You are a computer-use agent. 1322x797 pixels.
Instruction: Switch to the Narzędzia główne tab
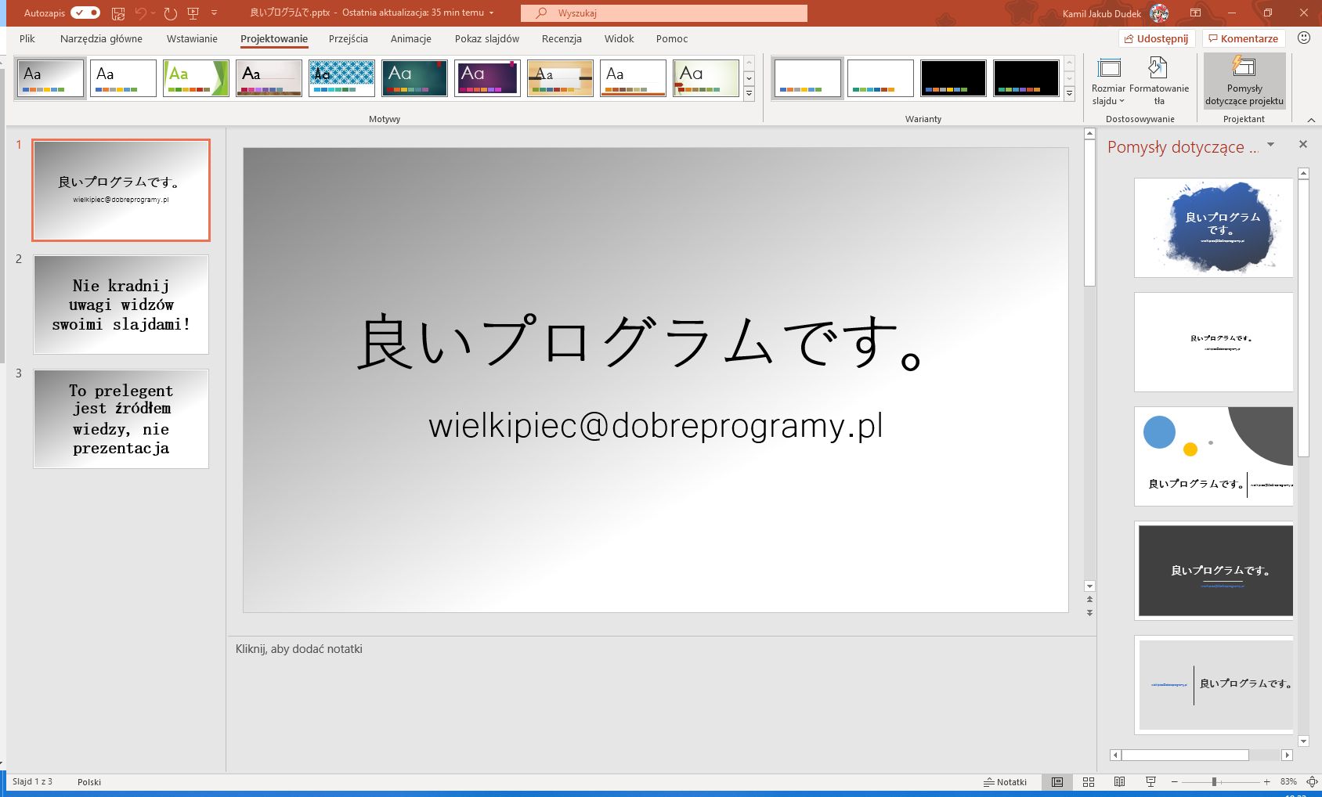coord(101,38)
